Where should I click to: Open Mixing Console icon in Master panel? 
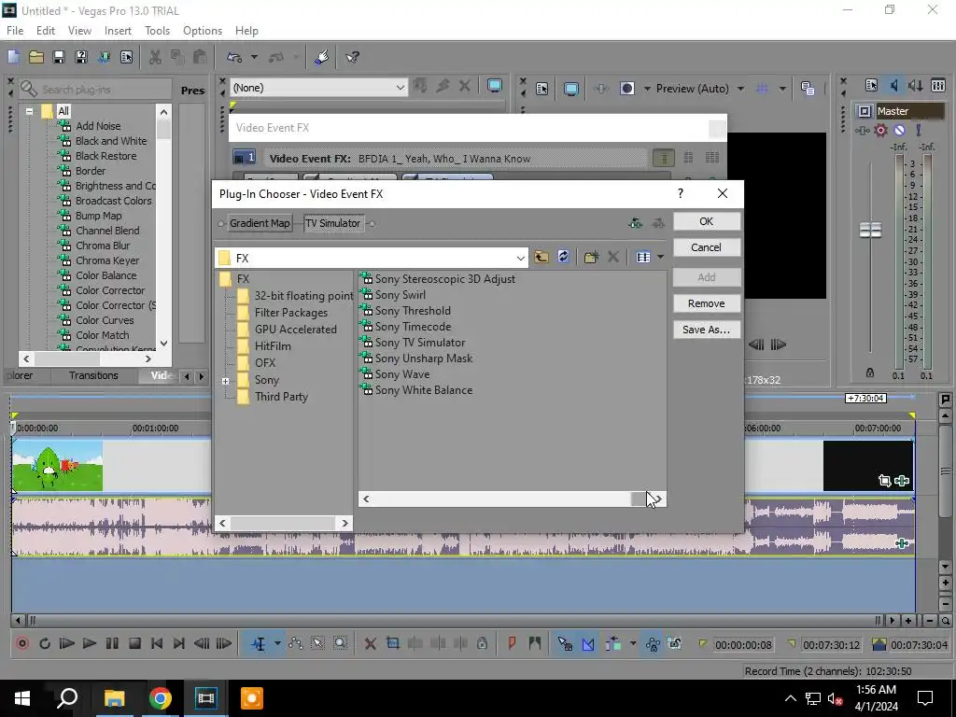[x=938, y=85]
